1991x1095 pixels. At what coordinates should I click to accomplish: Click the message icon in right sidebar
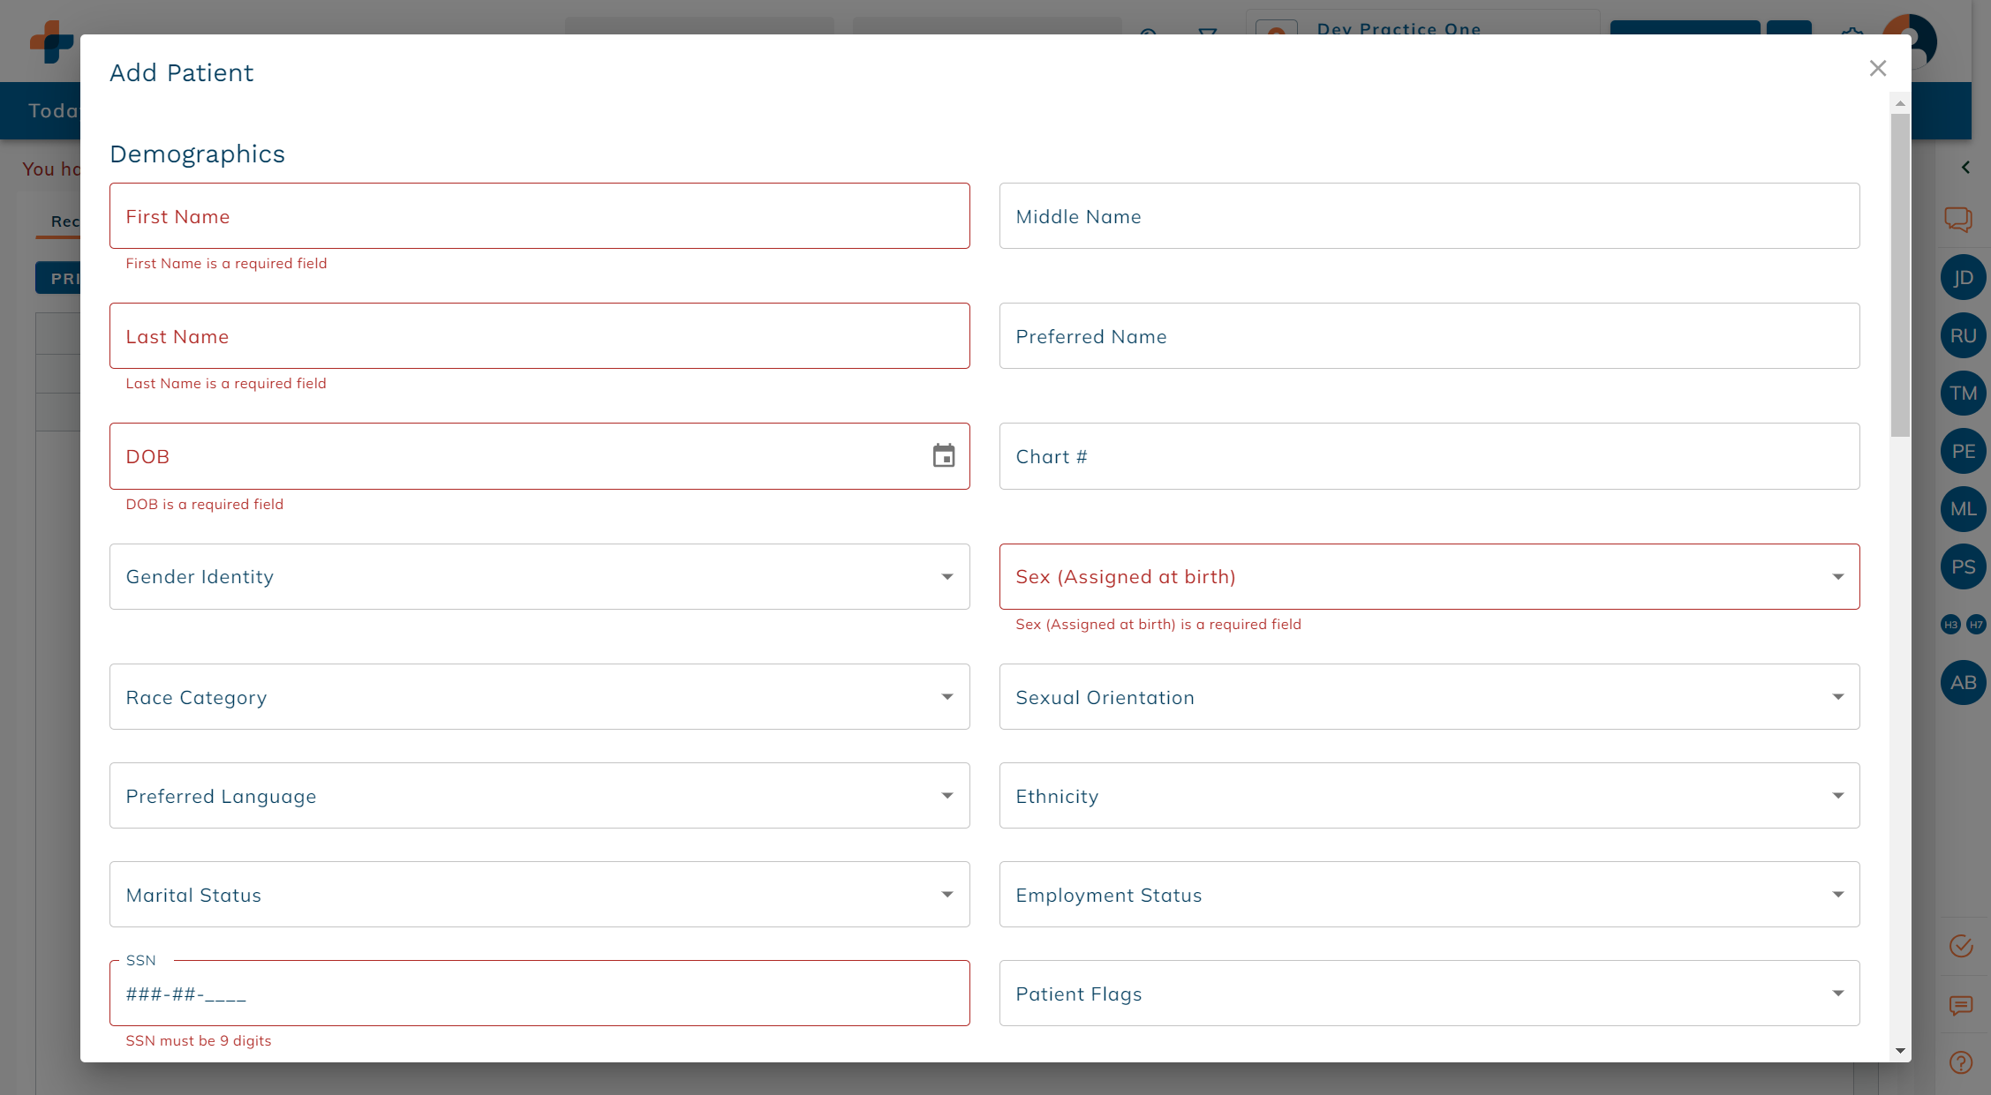coord(1960,1005)
